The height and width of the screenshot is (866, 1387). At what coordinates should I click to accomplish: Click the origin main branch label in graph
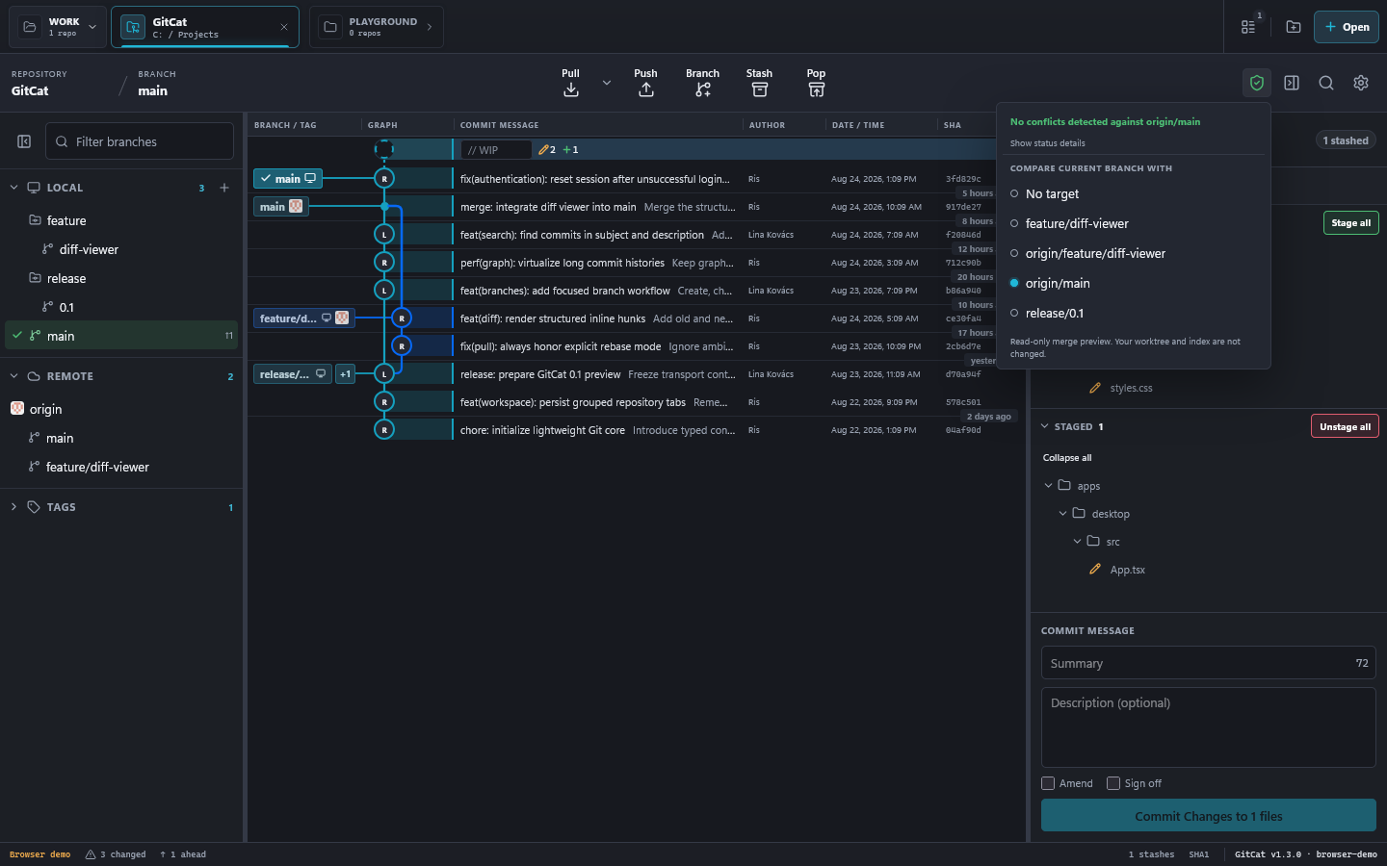tap(281, 207)
